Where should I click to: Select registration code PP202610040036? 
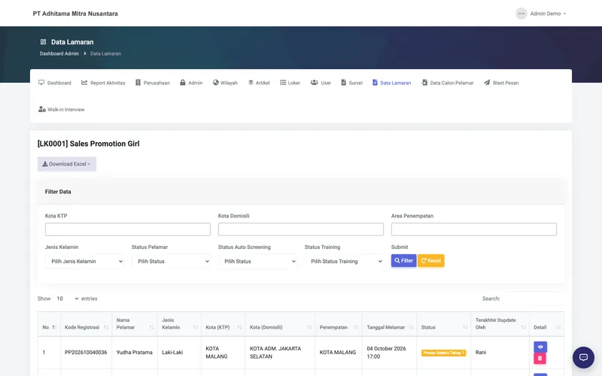[x=86, y=352]
